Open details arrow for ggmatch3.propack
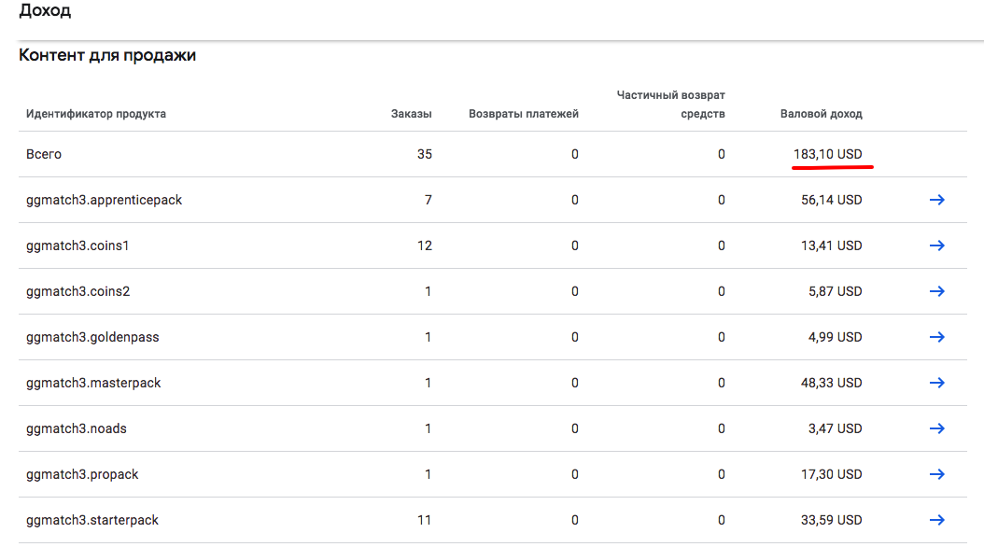 937,474
